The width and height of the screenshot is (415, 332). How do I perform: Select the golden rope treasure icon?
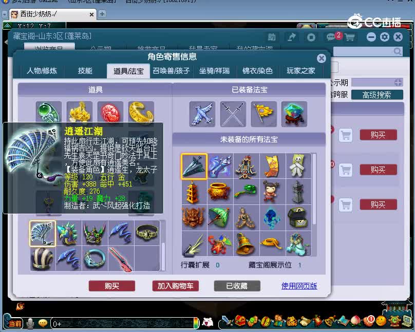(272, 243)
